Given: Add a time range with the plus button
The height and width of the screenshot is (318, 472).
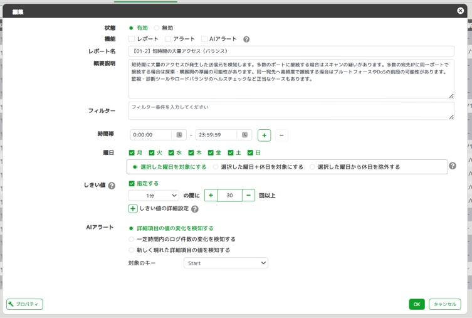Looking at the screenshot, I should tap(265, 135).
